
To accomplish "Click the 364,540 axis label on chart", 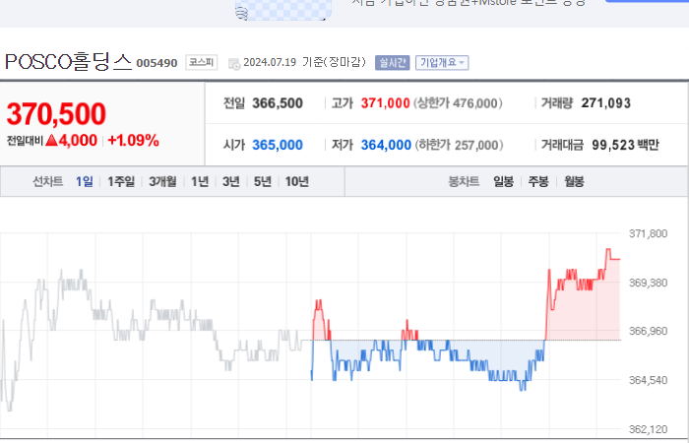I will (648, 380).
